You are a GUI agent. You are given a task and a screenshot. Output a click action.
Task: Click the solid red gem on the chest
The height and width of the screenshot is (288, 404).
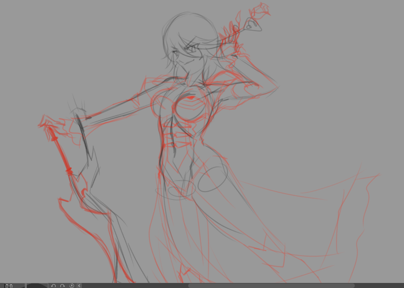(x=190, y=97)
